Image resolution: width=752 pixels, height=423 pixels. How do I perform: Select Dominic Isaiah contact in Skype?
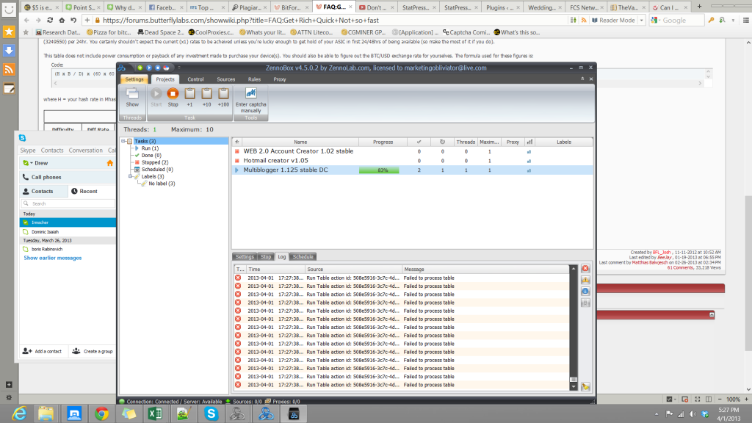coord(68,231)
